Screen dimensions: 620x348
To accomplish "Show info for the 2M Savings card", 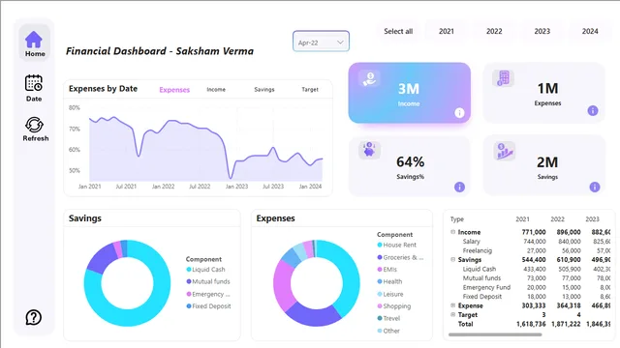I will (594, 187).
